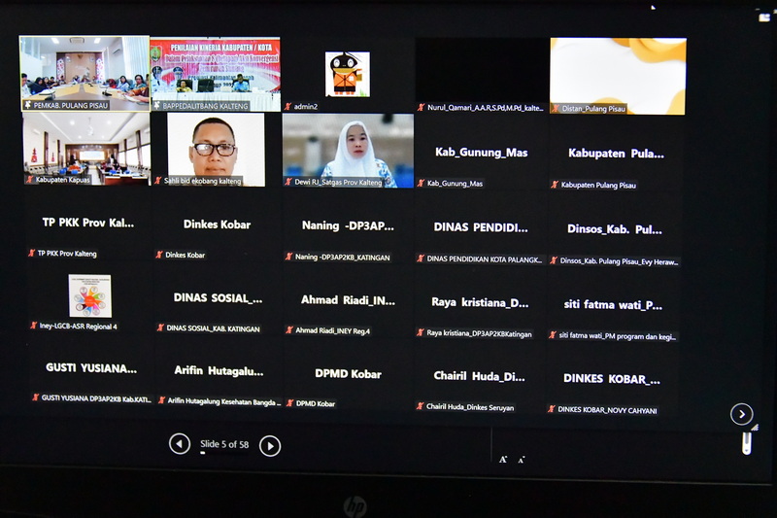The image size is (777, 518).
Task: Open next page of Zoom participants
Action: pyautogui.click(x=742, y=414)
